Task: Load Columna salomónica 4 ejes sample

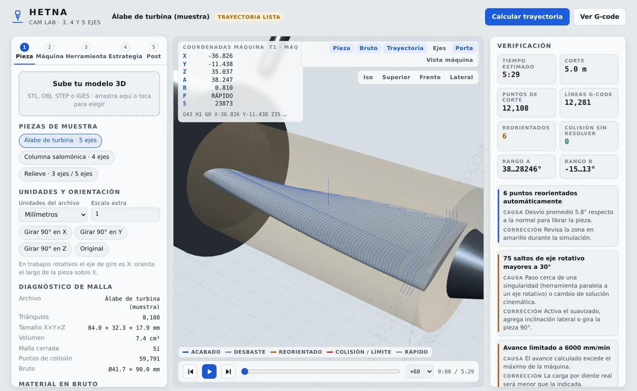Action: coord(67,157)
